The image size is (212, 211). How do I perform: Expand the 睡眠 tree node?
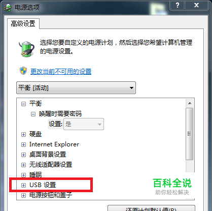pyautogui.click(x=24, y=175)
